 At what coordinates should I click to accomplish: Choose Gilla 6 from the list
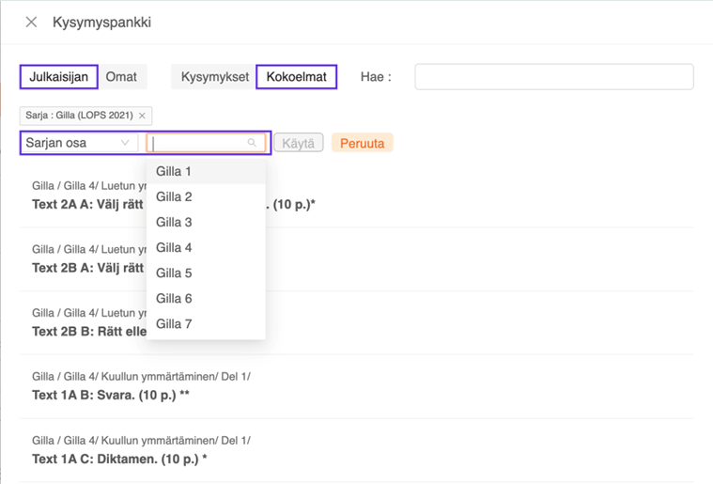click(x=174, y=299)
